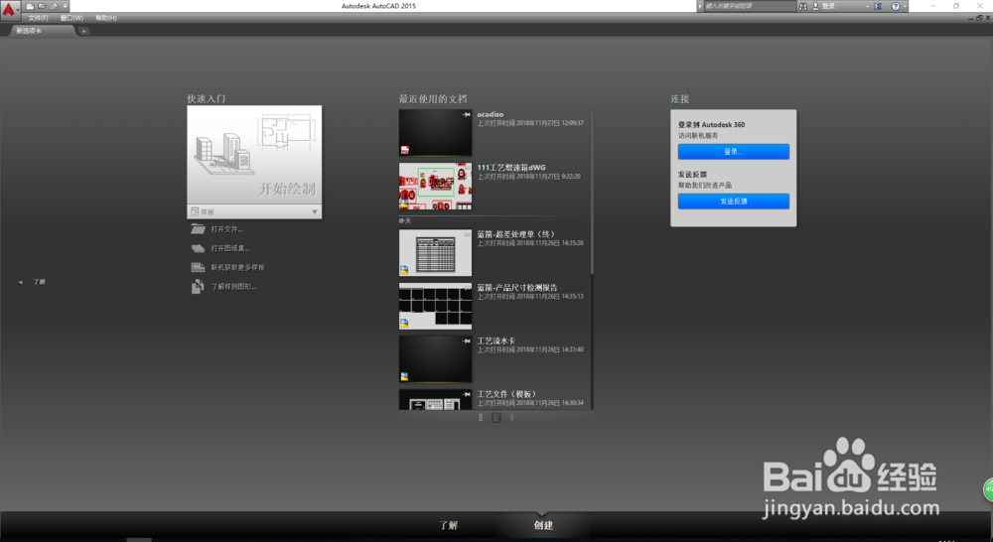Click the 发送反馈 blue button

pos(734,202)
